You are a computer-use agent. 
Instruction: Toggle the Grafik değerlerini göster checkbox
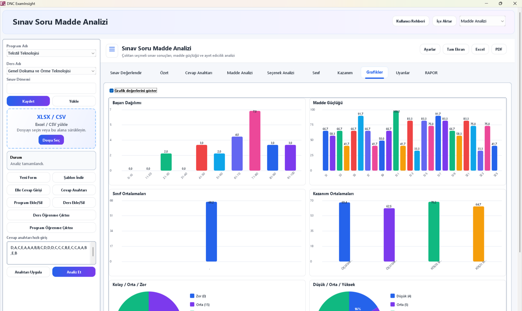tap(112, 91)
